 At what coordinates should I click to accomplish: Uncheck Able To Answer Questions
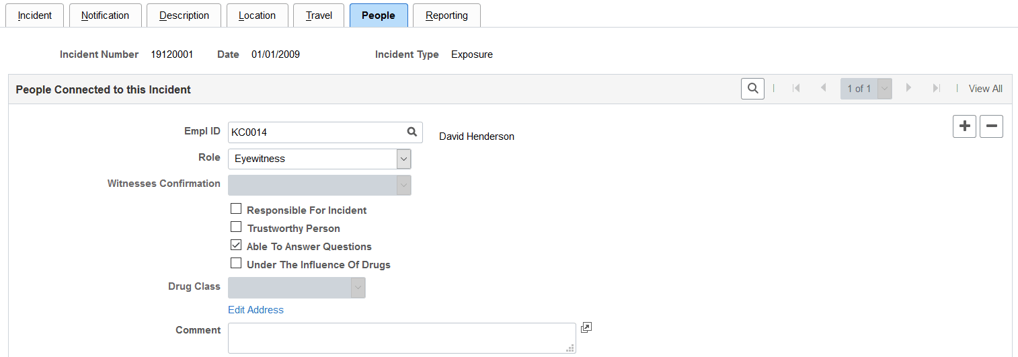[236, 245]
